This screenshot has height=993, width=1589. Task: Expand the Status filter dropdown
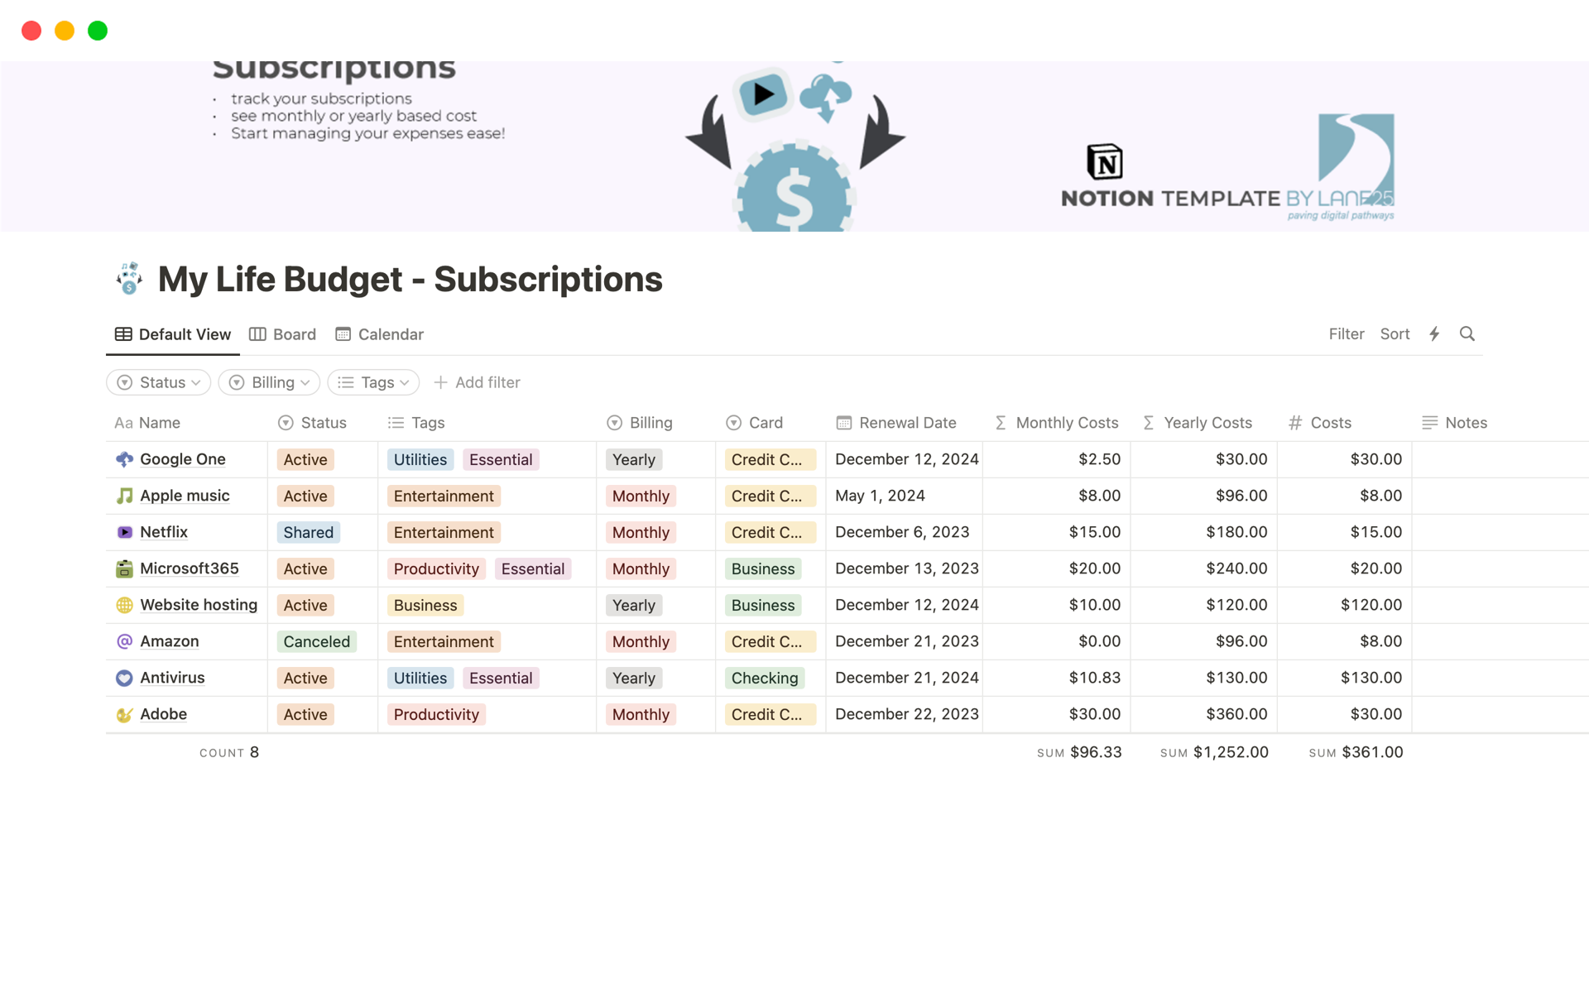pos(159,381)
